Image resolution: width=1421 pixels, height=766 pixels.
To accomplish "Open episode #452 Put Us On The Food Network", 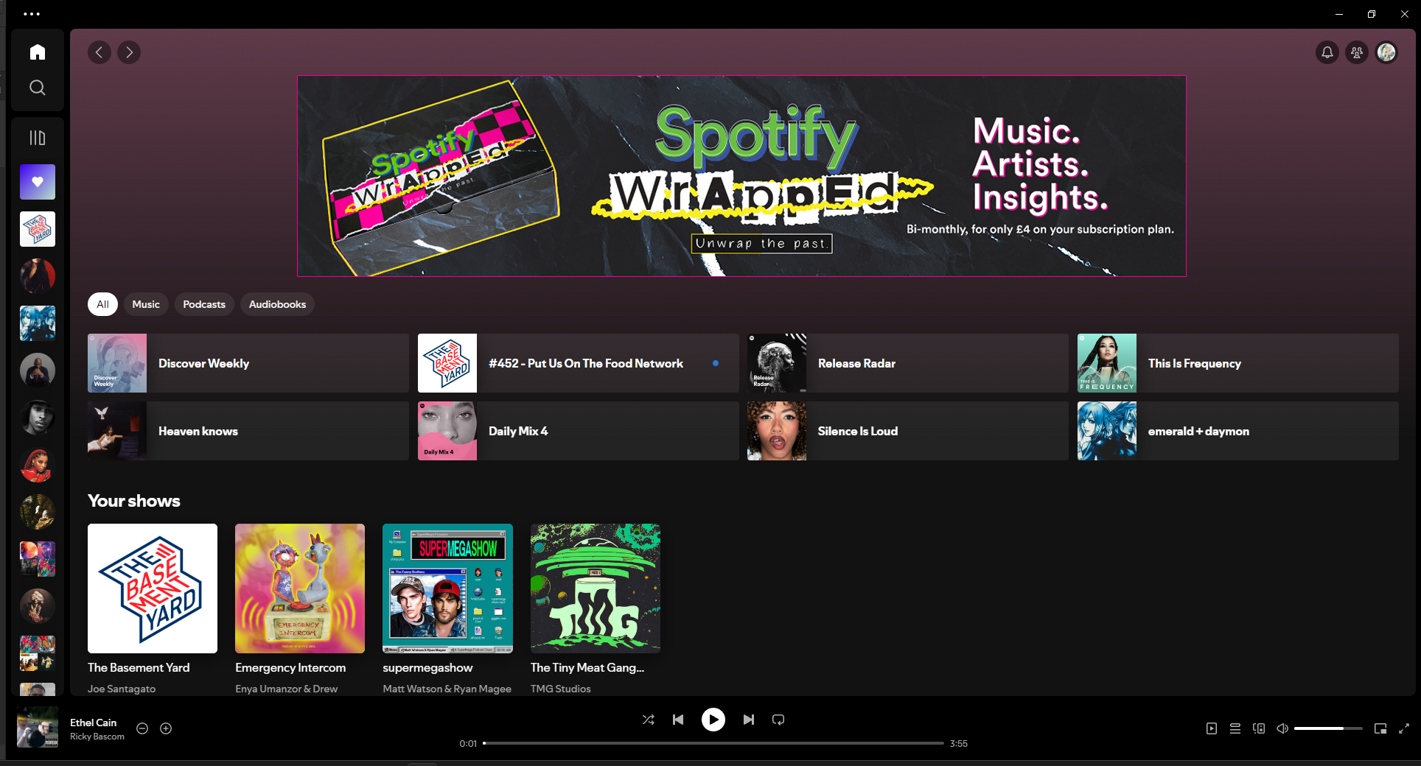I will [x=578, y=363].
